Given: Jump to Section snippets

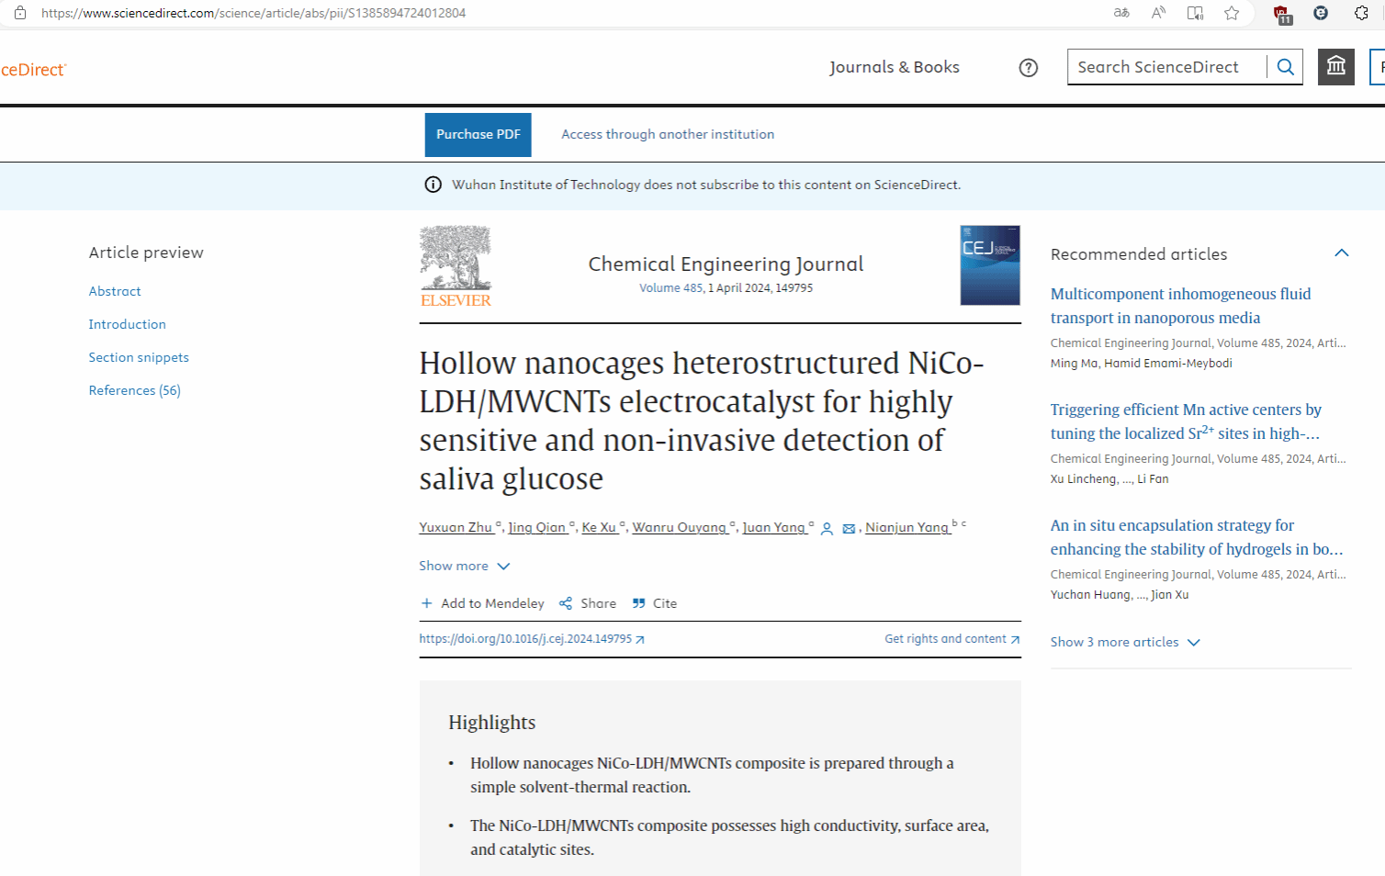Looking at the screenshot, I should [x=139, y=357].
